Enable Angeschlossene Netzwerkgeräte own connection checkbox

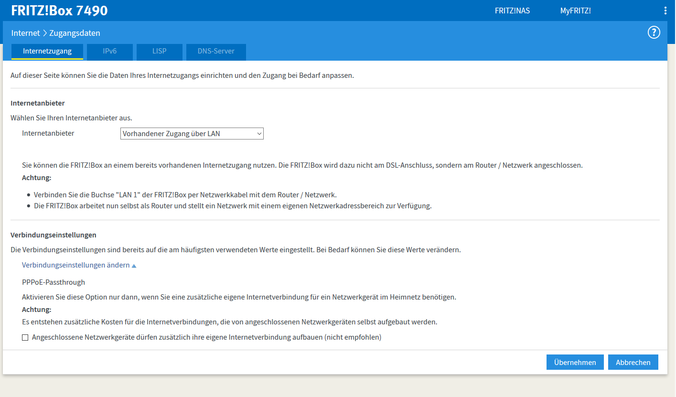click(25, 338)
